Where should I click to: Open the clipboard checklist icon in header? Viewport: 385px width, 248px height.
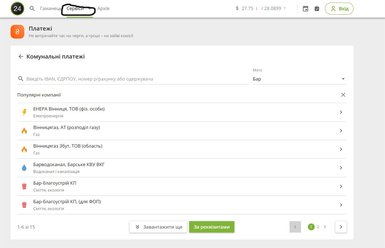pos(317,9)
